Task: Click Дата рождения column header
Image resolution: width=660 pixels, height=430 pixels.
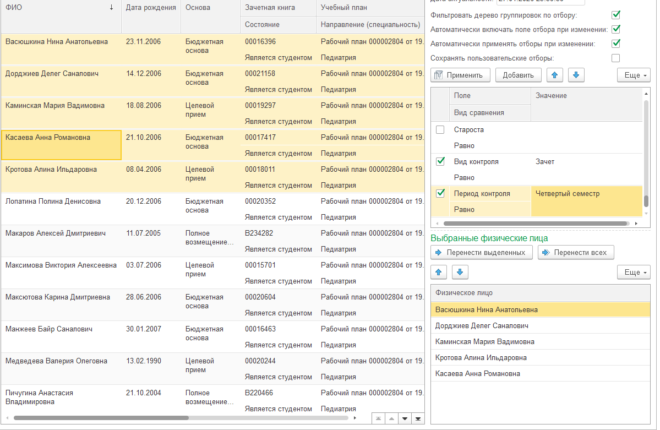Action: (x=151, y=8)
